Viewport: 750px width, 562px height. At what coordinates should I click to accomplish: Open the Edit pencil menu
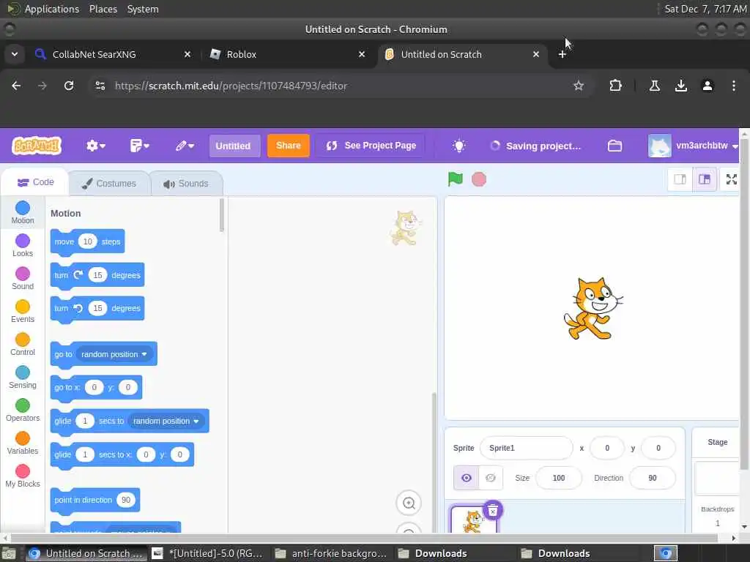tap(185, 146)
